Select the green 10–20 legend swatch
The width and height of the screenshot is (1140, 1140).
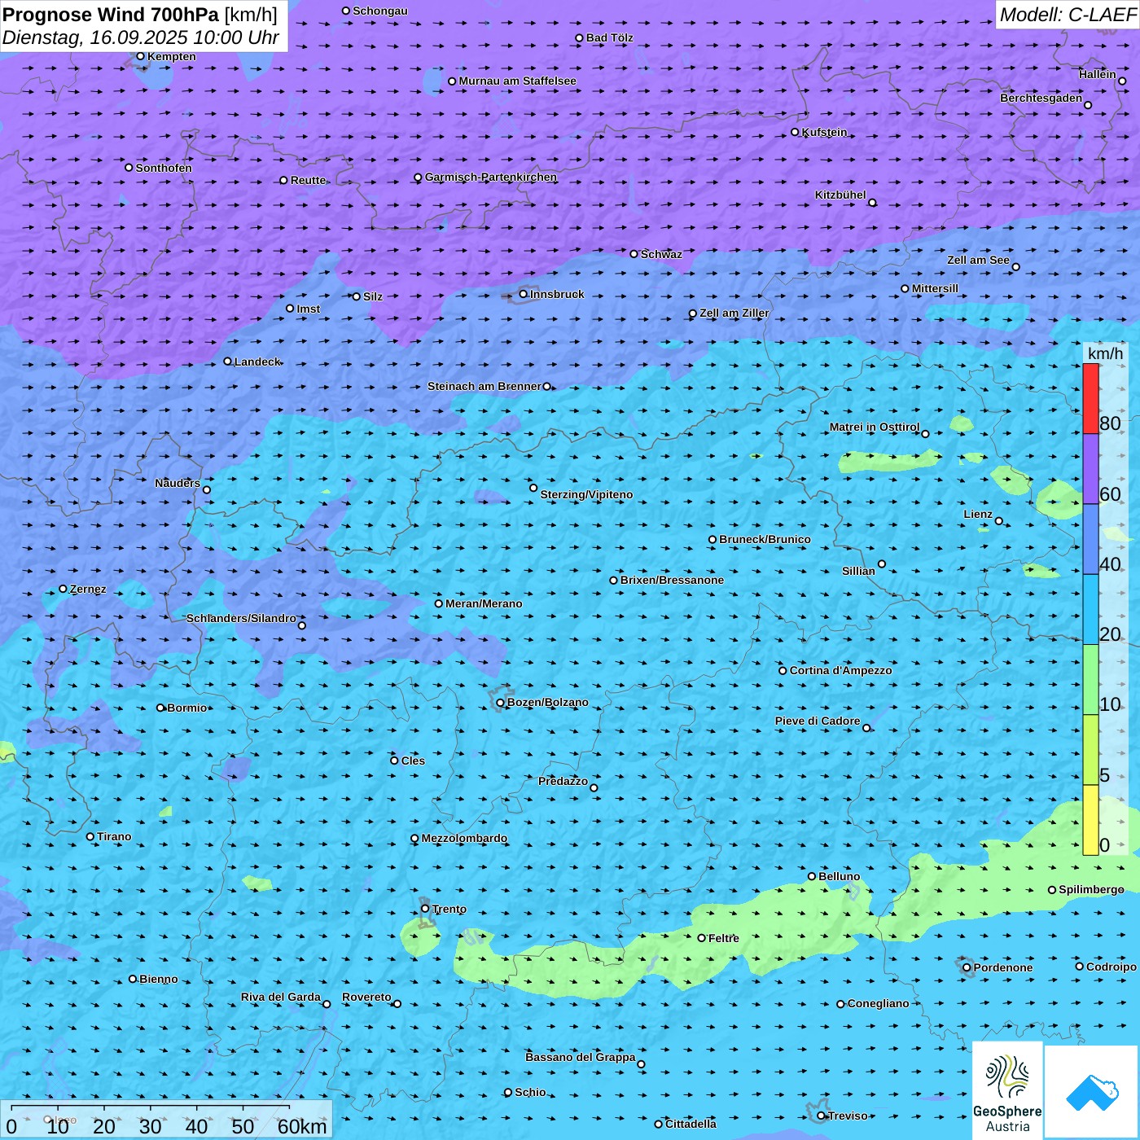[1090, 680]
